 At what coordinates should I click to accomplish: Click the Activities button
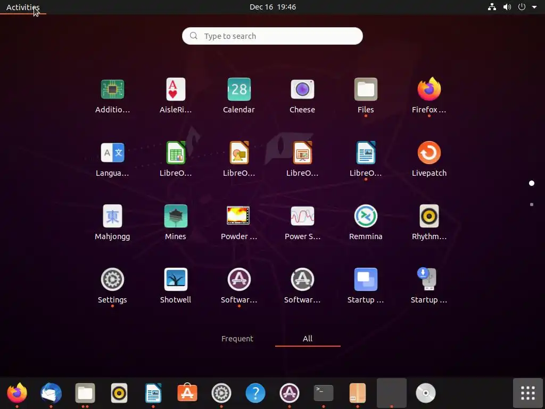tap(23, 7)
